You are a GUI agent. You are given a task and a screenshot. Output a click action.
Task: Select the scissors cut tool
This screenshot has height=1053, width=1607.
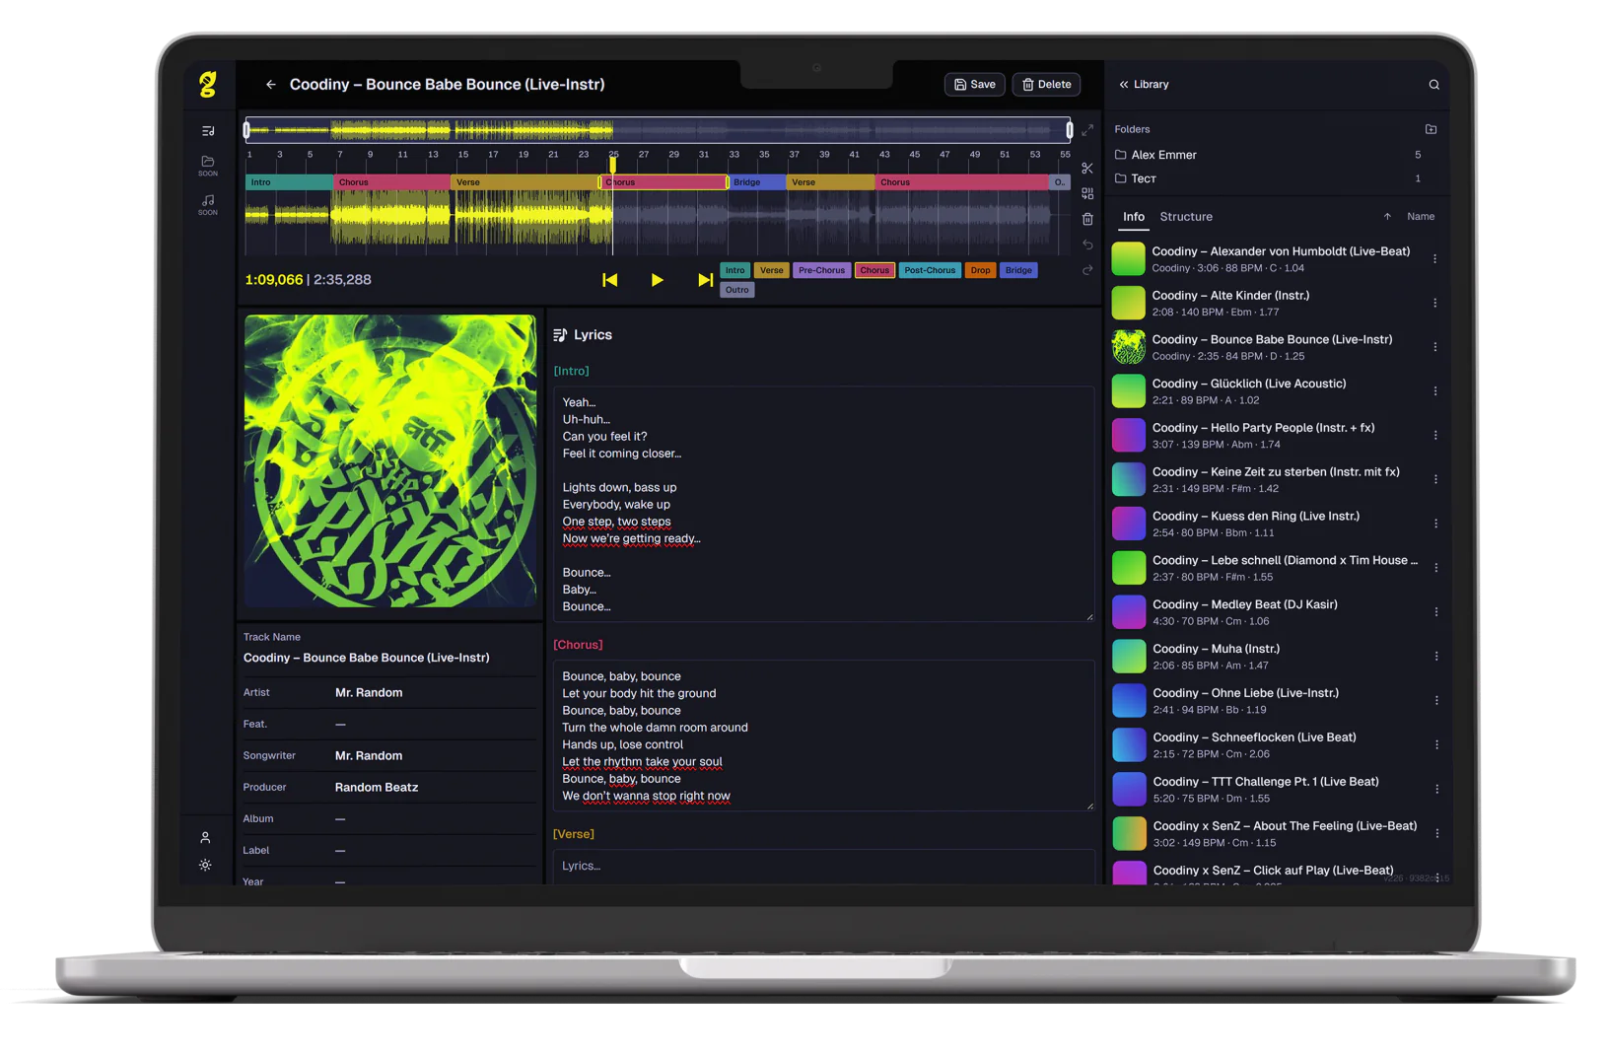1087,169
